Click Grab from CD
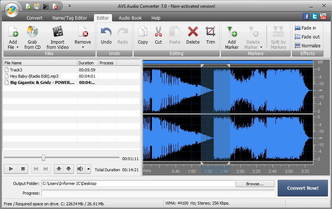 [x=32, y=37]
